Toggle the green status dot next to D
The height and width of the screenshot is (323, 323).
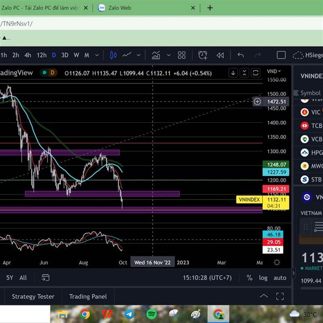pyautogui.click(x=44, y=73)
